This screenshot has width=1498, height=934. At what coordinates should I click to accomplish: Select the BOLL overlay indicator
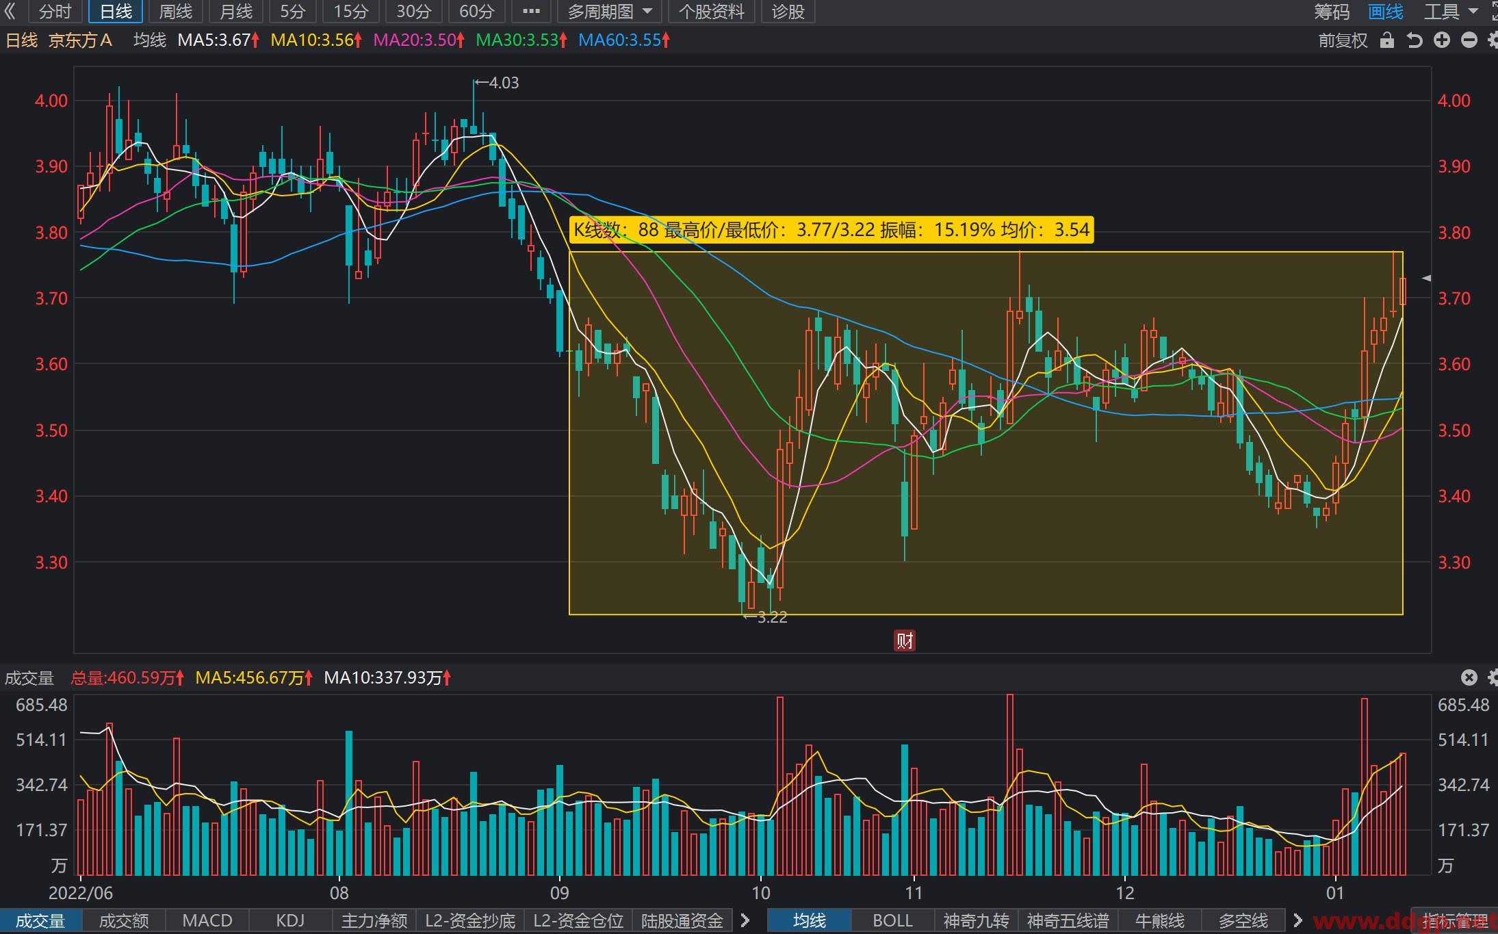click(892, 920)
